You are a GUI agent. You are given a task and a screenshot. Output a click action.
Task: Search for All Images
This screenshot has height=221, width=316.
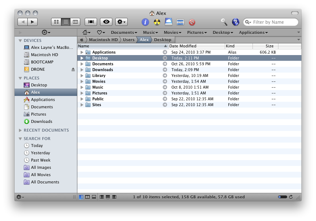(x=46, y=167)
